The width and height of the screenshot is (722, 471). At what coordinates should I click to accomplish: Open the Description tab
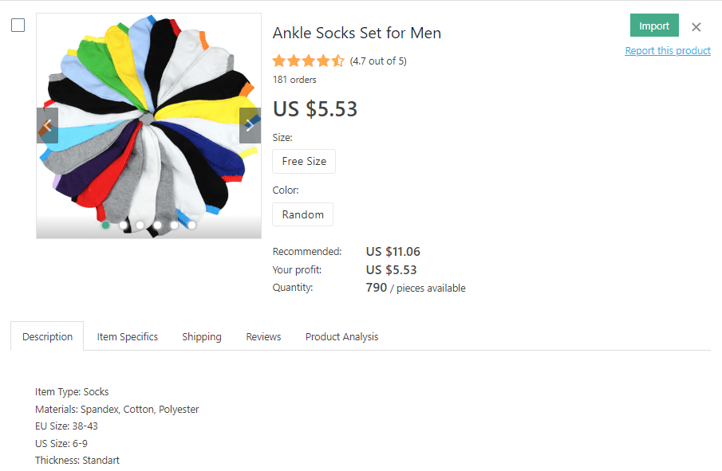click(47, 336)
